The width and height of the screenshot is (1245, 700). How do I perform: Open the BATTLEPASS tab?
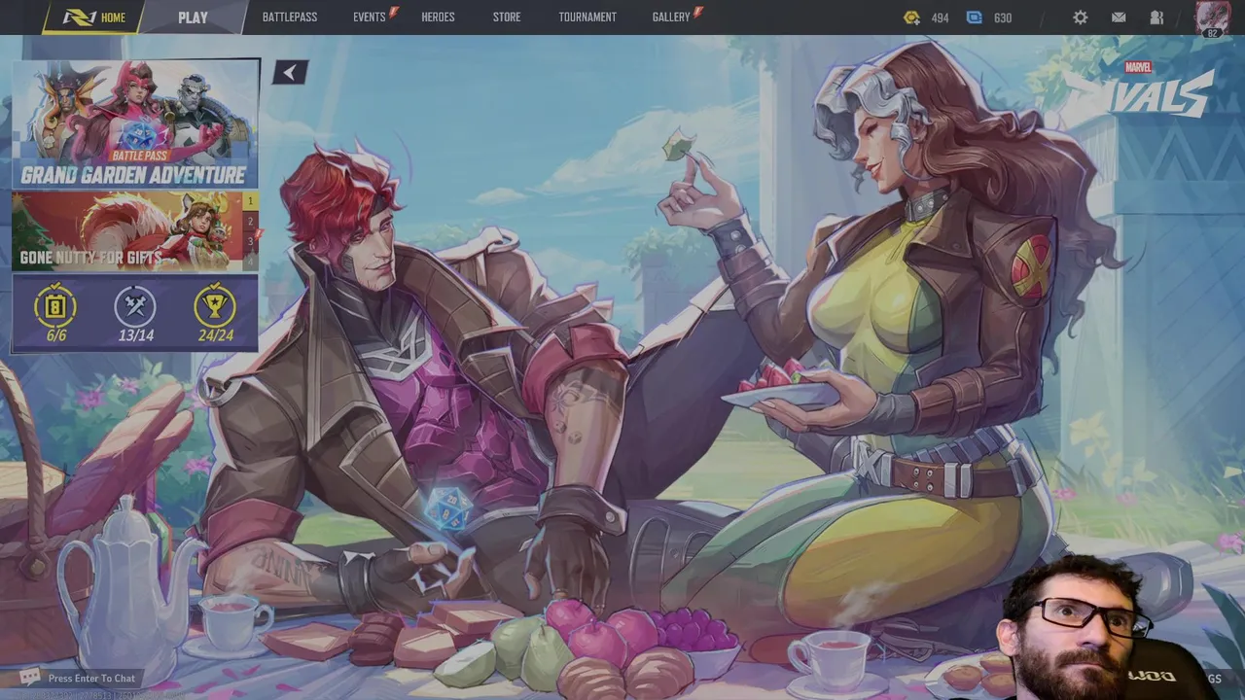[290, 17]
